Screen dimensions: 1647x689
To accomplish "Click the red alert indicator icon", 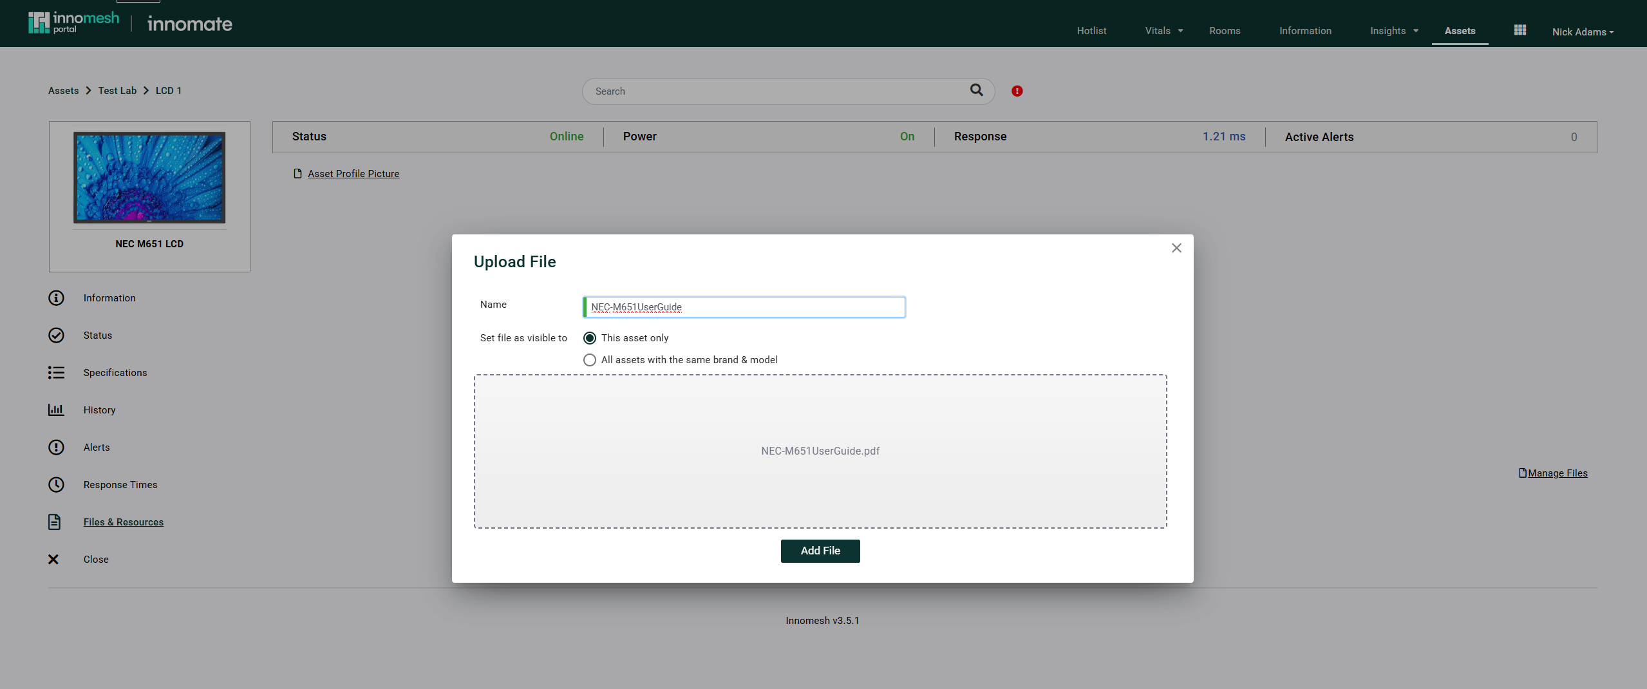I will (1017, 91).
